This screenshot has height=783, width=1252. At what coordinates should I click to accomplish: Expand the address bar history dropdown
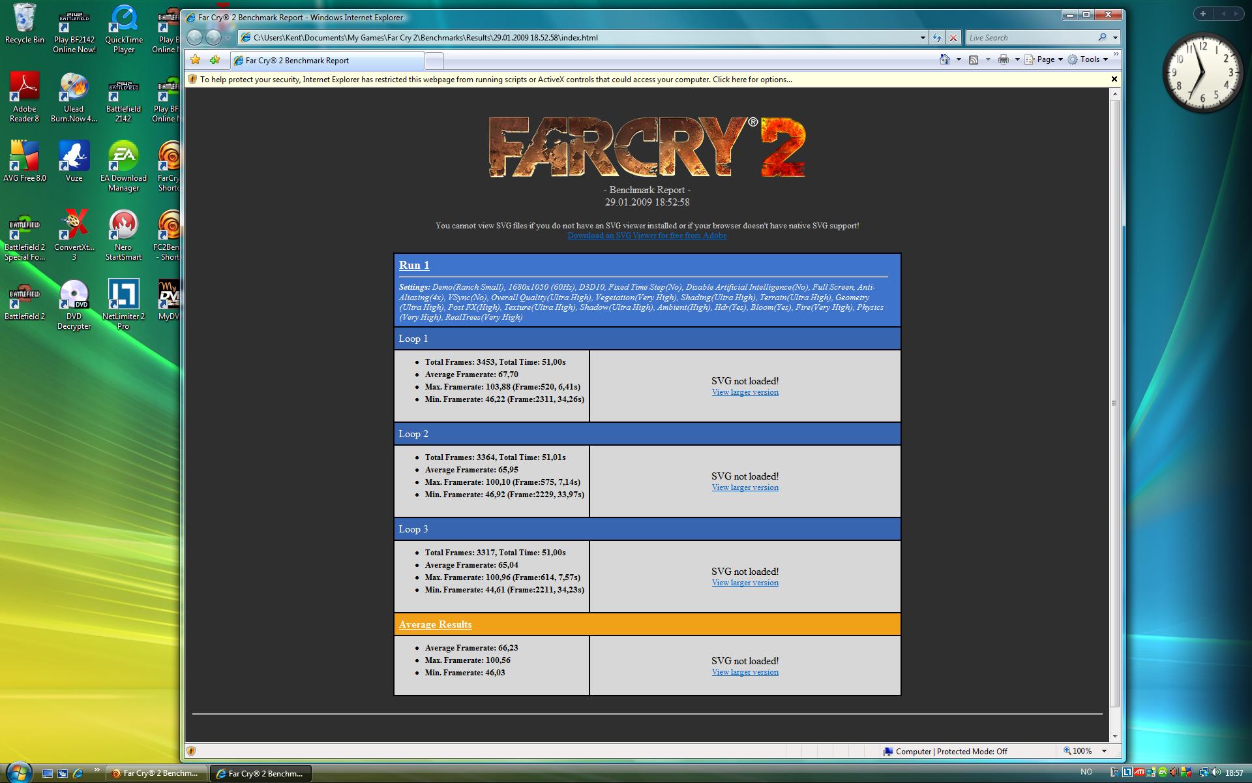pyautogui.click(x=922, y=37)
